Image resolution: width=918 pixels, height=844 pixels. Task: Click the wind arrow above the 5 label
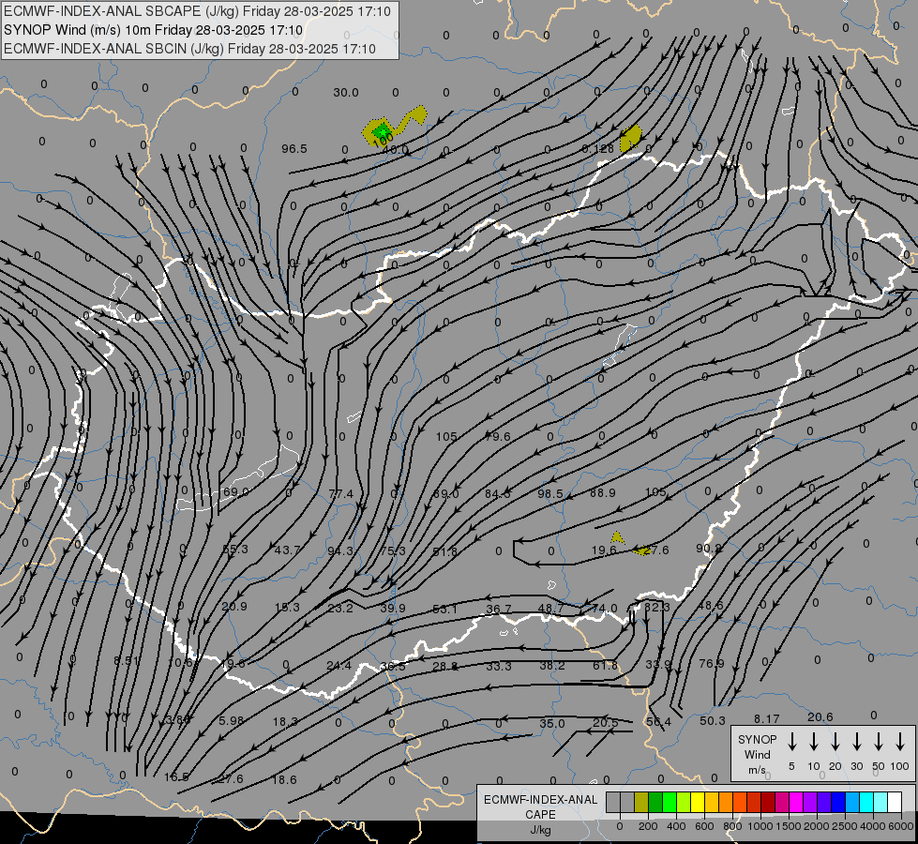click(x=792, y=742)
